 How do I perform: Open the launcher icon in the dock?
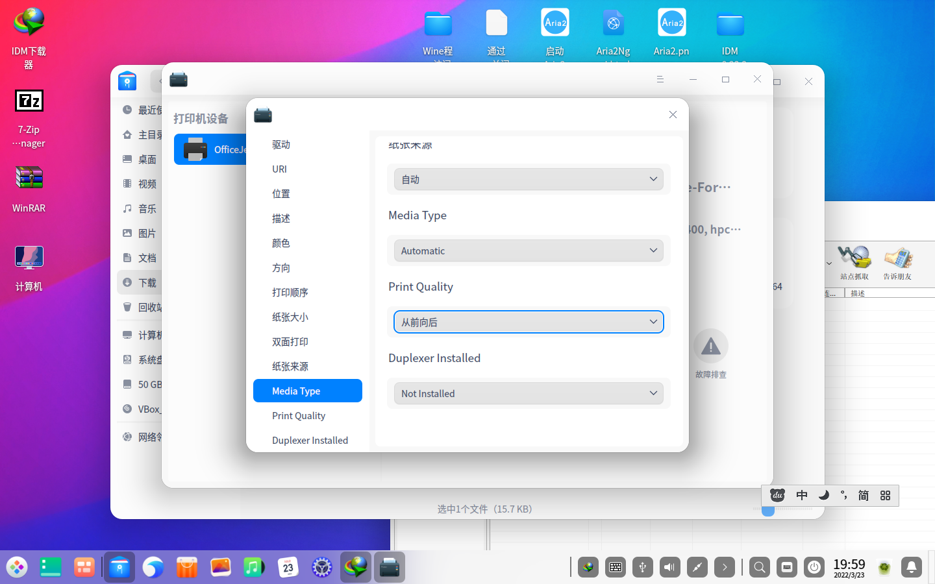(x=17, y=567)
